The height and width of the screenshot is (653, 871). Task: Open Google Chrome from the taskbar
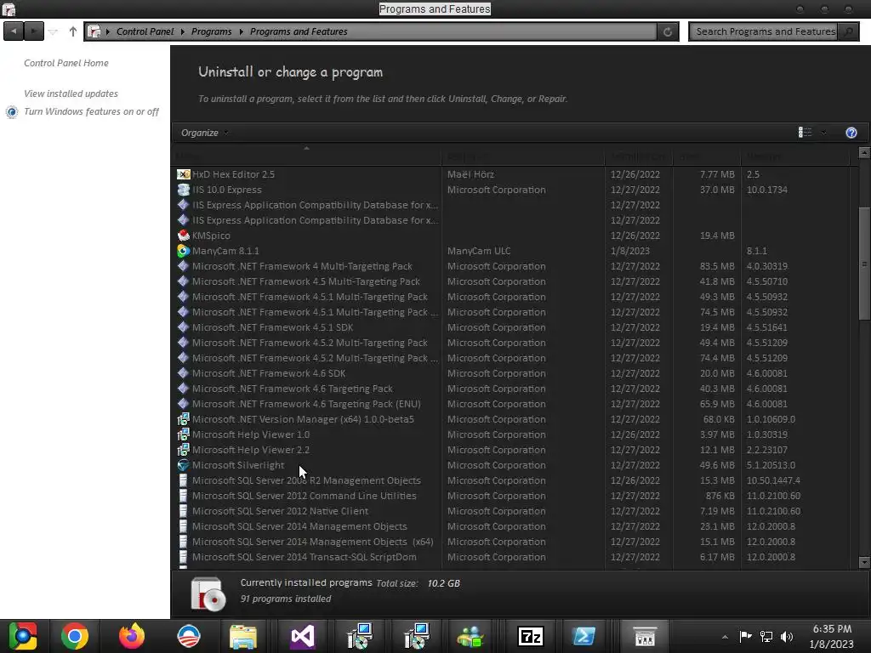(x=75, y=636)
